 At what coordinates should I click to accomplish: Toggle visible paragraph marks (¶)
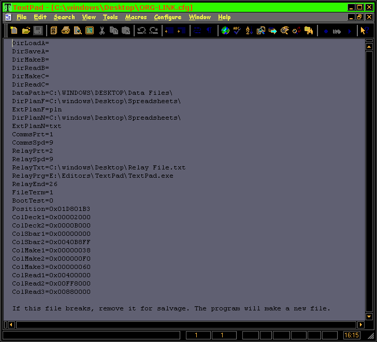pos(209,31)
